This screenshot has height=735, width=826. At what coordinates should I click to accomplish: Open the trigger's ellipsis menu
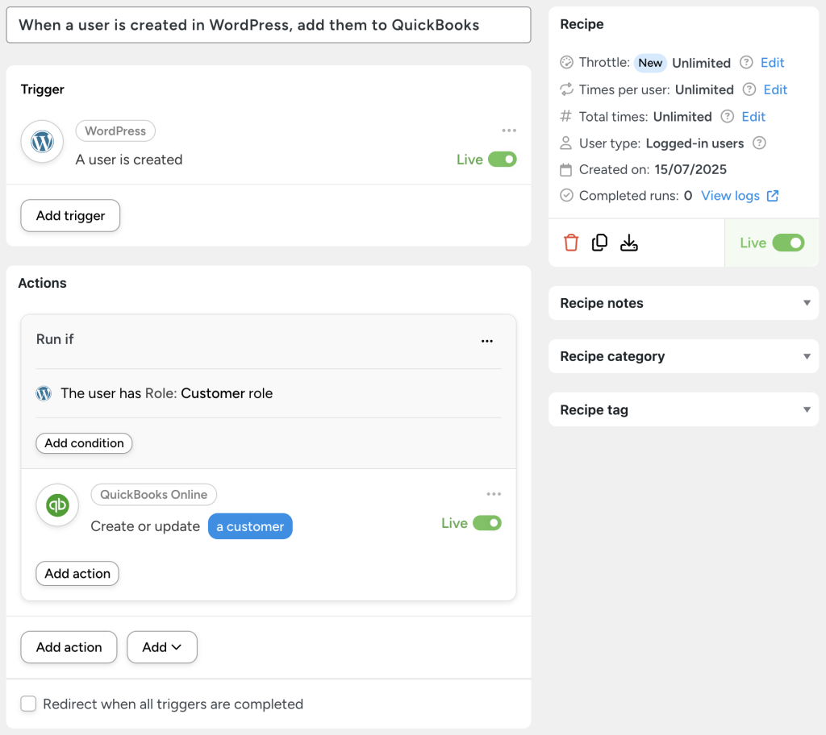(509, 130)
